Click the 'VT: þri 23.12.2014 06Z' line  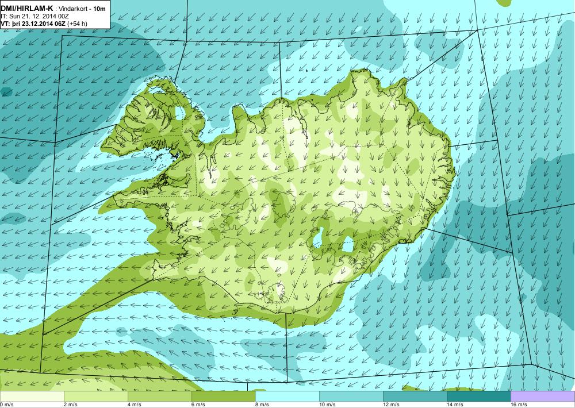pos(33,24)
